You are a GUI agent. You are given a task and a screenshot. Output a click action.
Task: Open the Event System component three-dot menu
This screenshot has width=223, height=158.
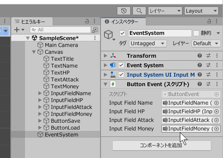pos(217,65)
